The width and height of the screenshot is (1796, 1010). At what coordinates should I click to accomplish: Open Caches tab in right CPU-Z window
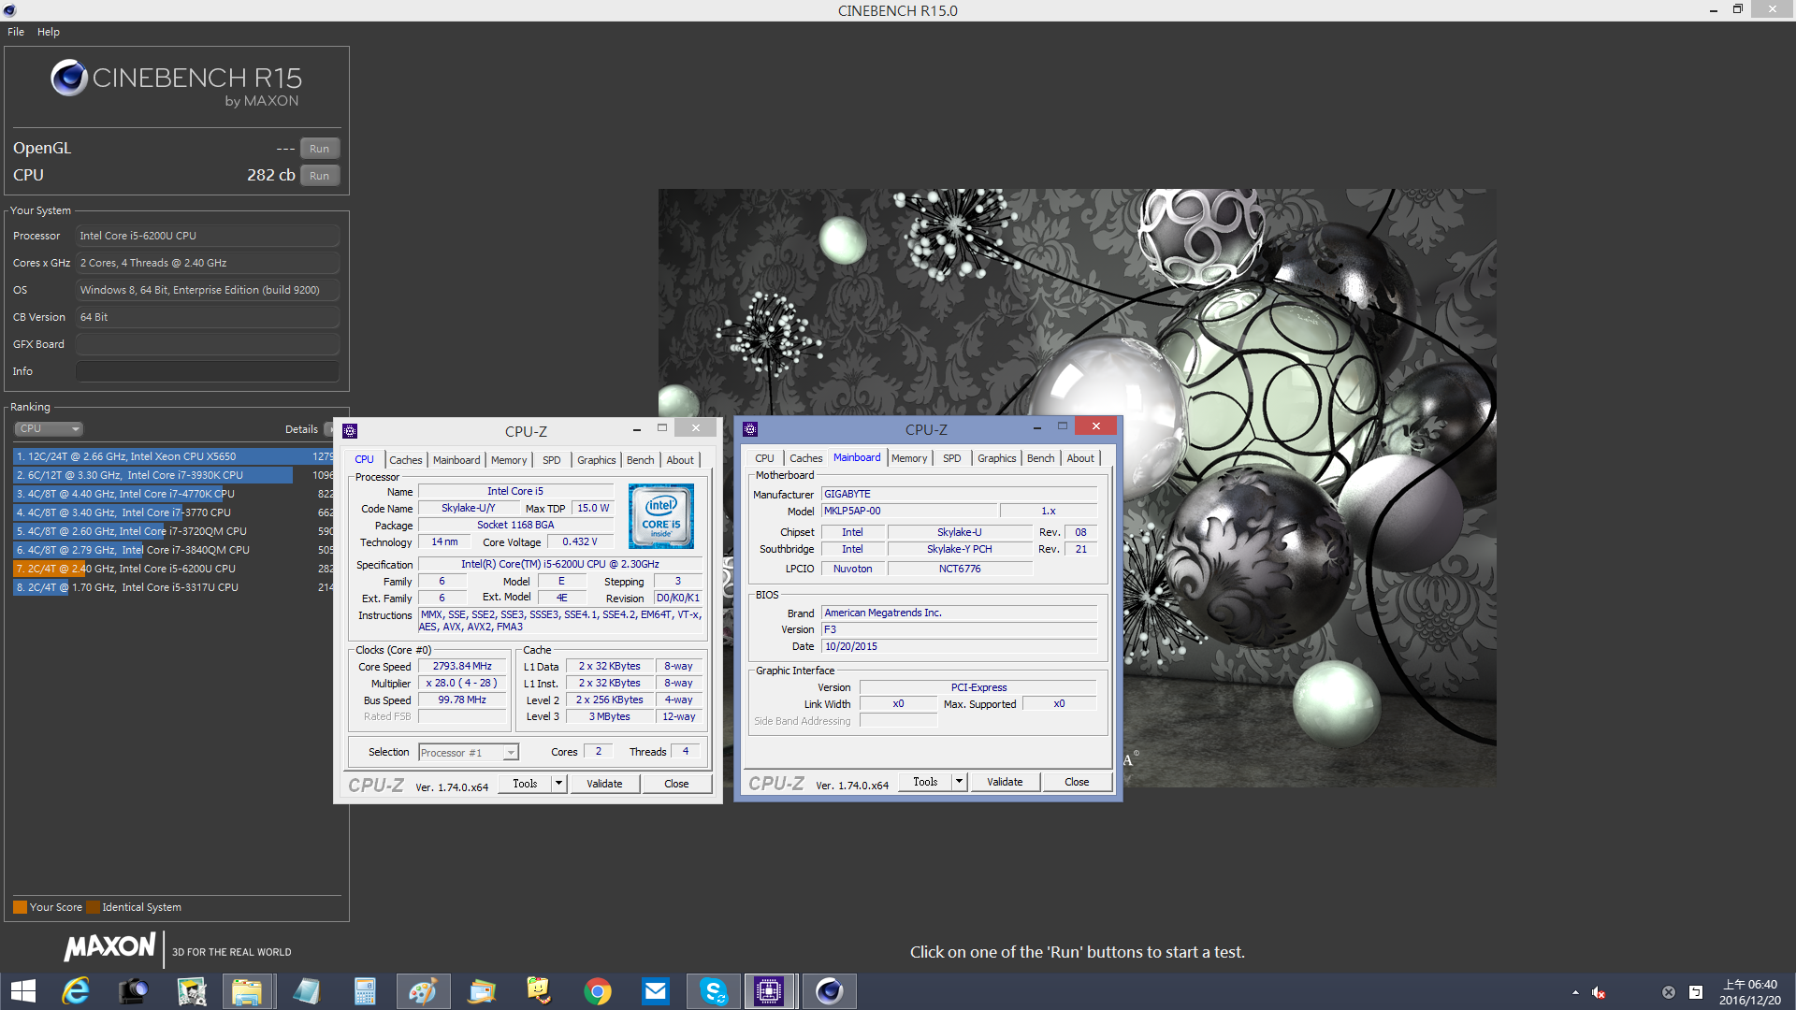(x=806, y=458)
